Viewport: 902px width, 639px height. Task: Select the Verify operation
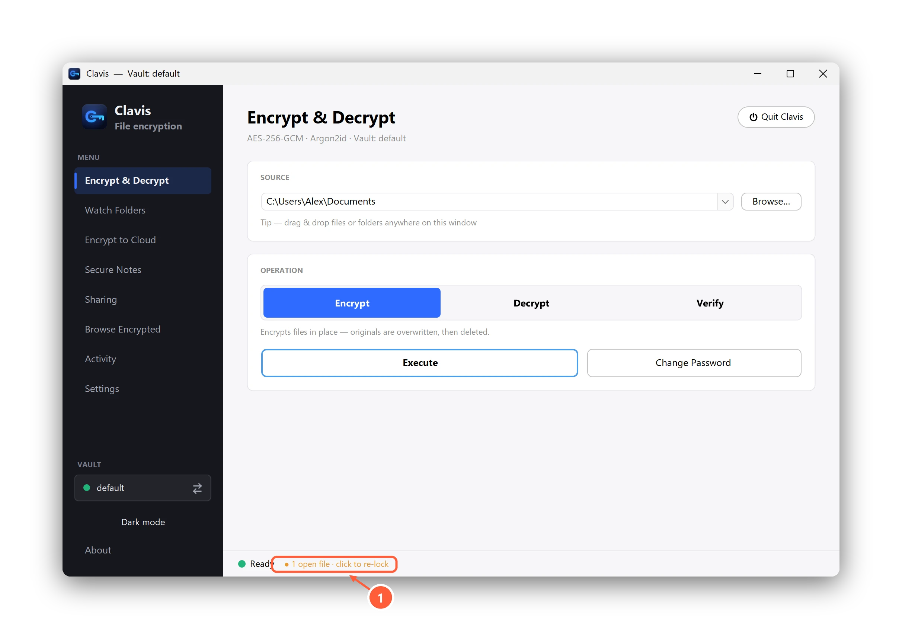710,303
